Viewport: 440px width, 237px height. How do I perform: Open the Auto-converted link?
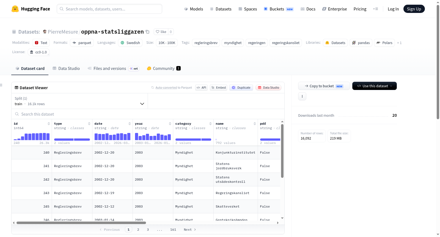click(x=166, y=88)
